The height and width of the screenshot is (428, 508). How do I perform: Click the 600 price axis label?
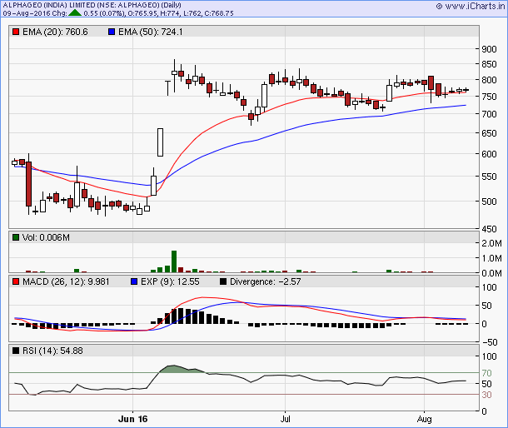point(489,154)
